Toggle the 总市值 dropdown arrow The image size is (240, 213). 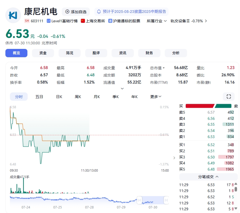coord(163,68)
